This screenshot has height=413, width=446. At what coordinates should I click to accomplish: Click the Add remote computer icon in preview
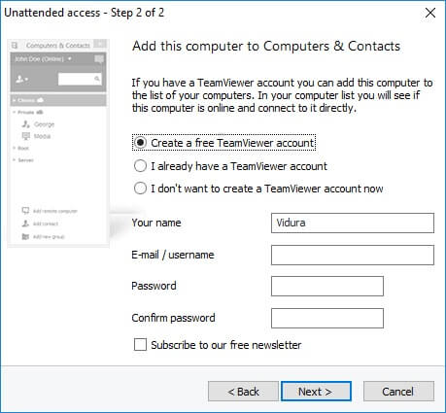[25, 211]
